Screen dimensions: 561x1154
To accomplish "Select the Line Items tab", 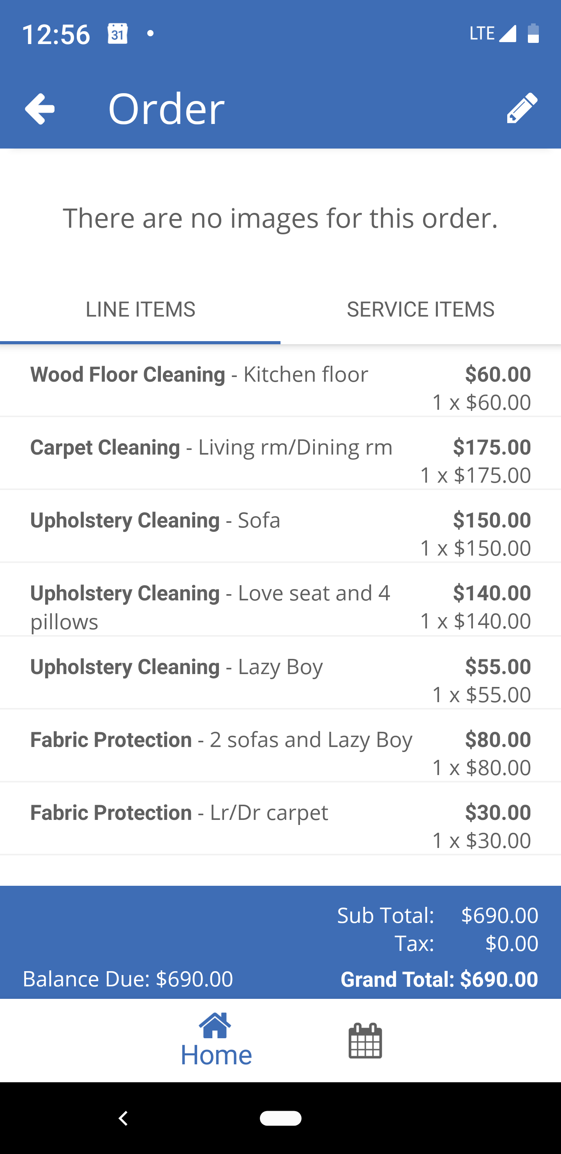I will tap(140, 310).
